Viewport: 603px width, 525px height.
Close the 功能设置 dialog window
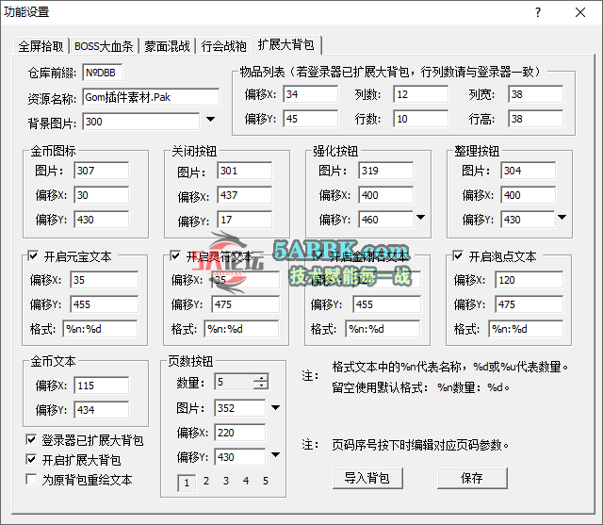[x=580, y=12]
